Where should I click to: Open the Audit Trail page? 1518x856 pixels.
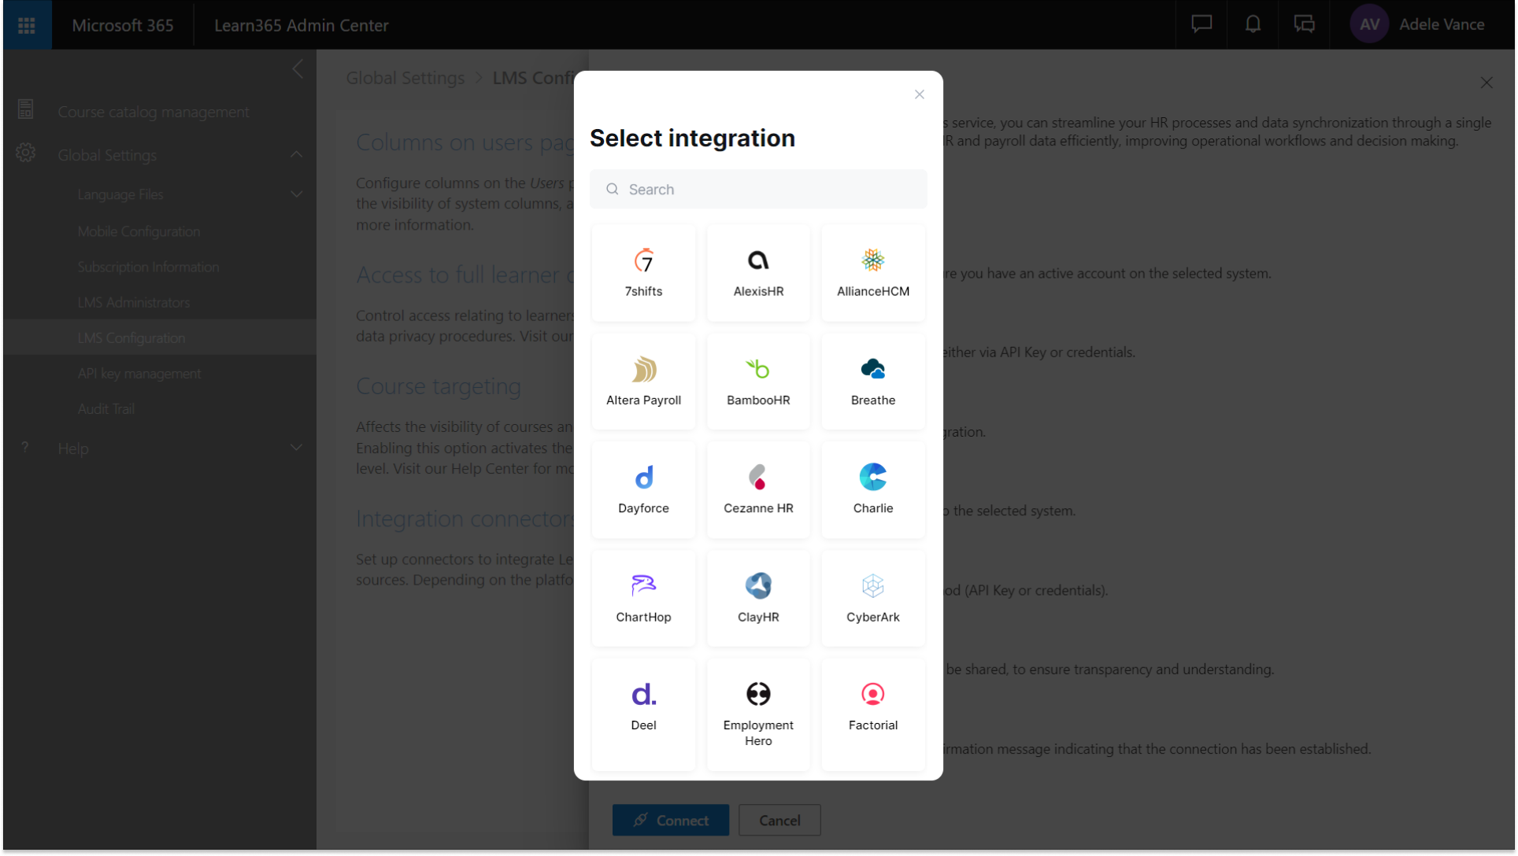pos(106,408)
